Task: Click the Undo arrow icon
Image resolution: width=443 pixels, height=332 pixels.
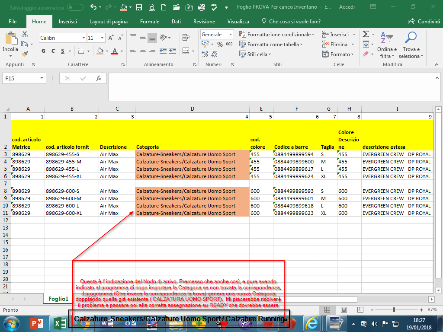Action: [93, 7]
